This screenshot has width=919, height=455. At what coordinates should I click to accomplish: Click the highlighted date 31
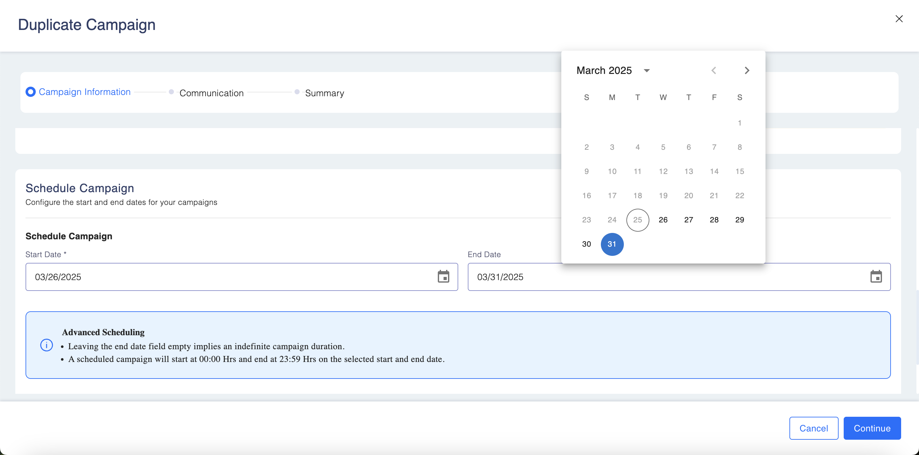pyautogui.click(x=612, y=244)
